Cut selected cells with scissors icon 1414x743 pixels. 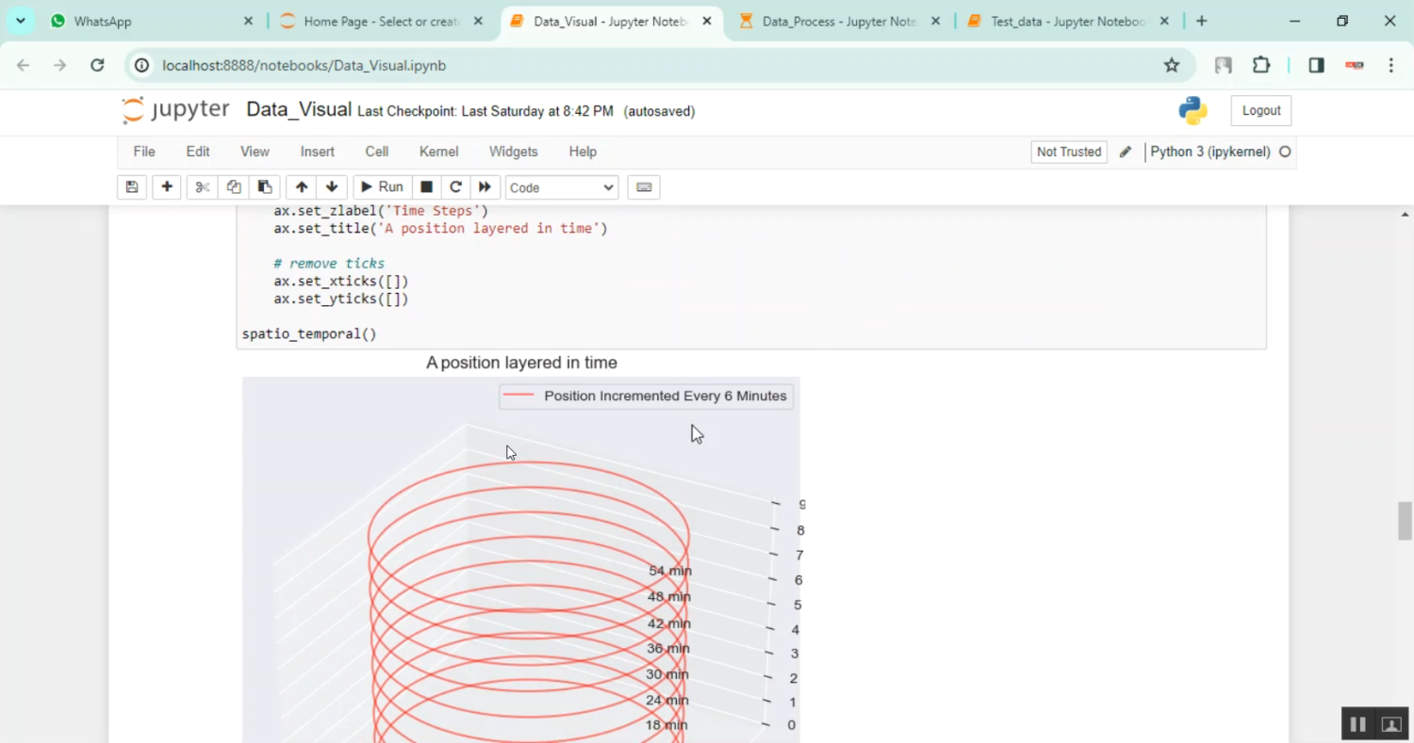202,187
